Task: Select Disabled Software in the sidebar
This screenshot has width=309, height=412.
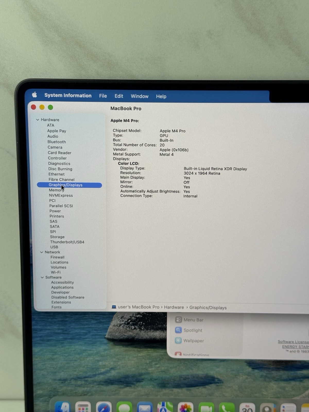Action: pyautogui.click(x=68, y=297)
